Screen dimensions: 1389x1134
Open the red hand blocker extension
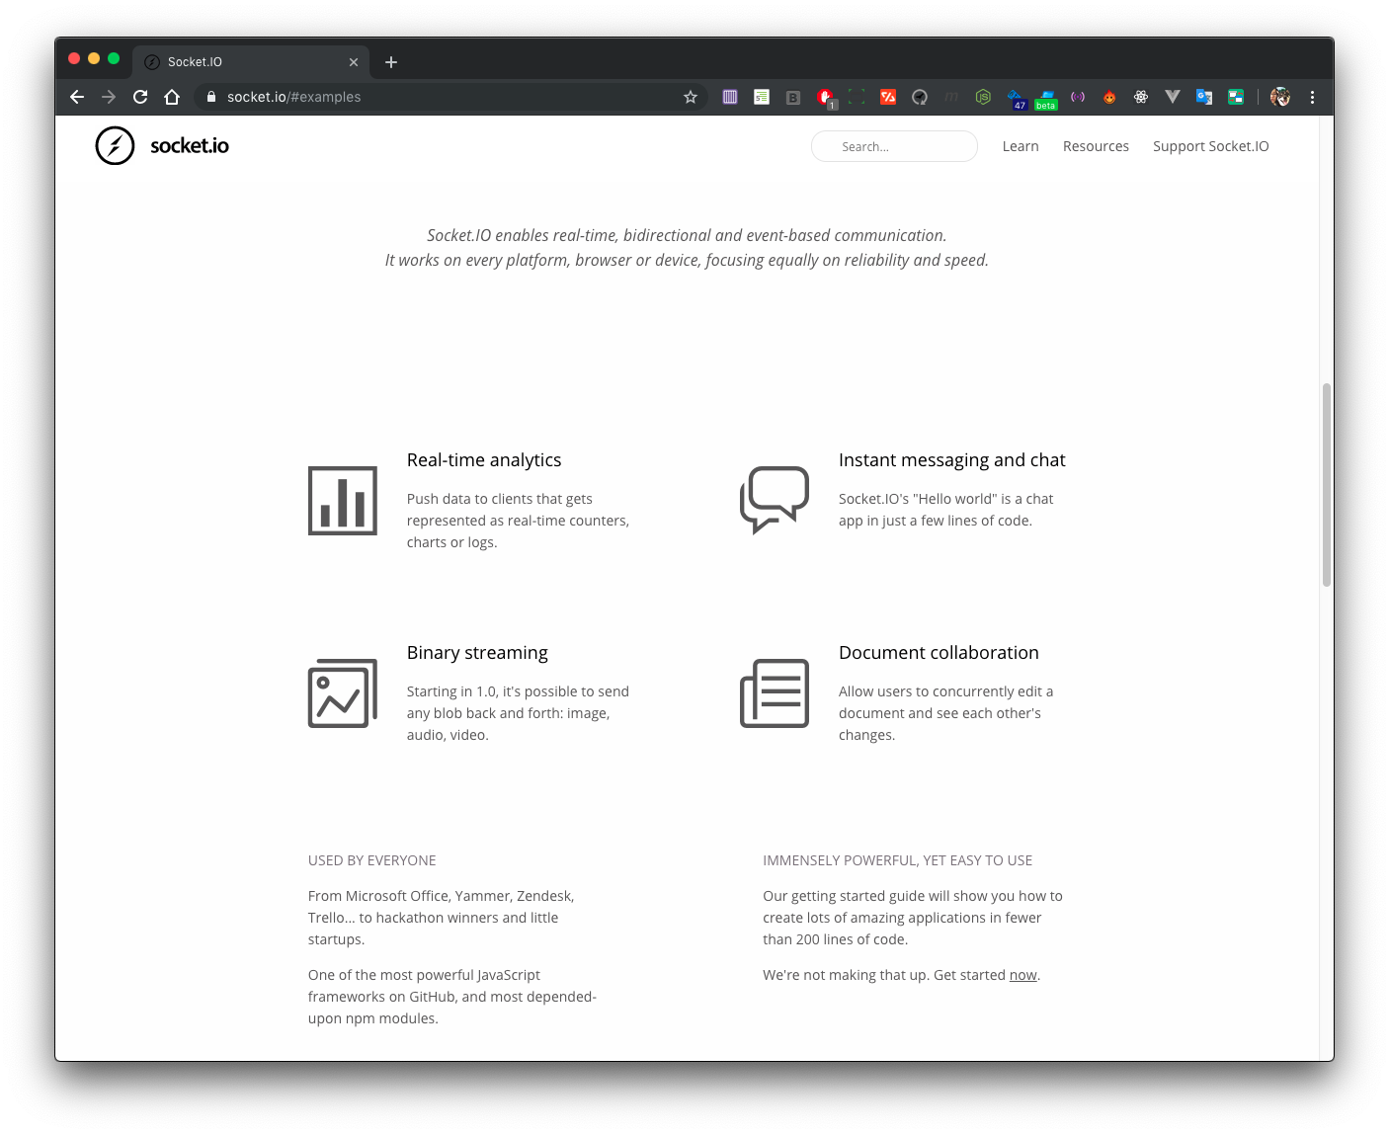[x=826, y=97]
